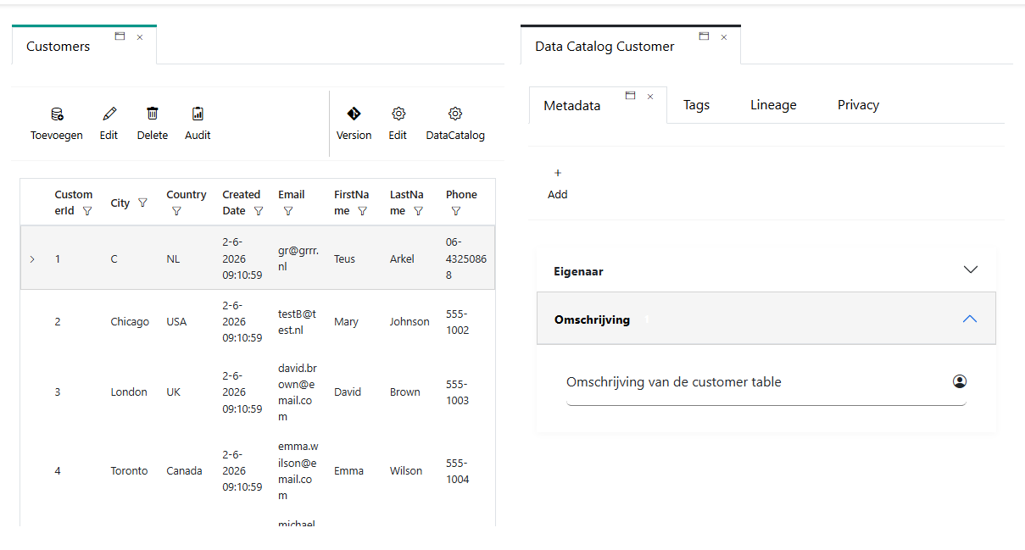Viewport: 1025px width, 550px height.
Task: Click the testB@test.nl email cell
Action: (297, 322)
